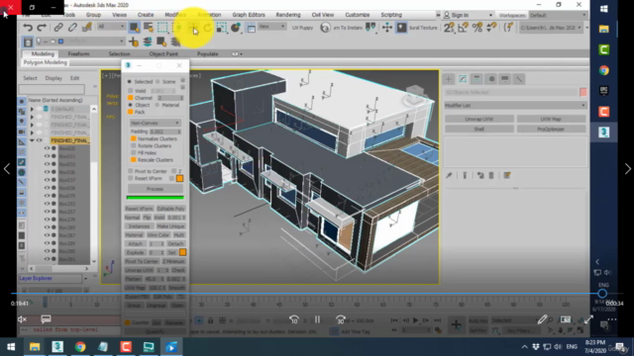Click the Unwrap UVW modifier button
634x356 pixels.
(479, 119)
